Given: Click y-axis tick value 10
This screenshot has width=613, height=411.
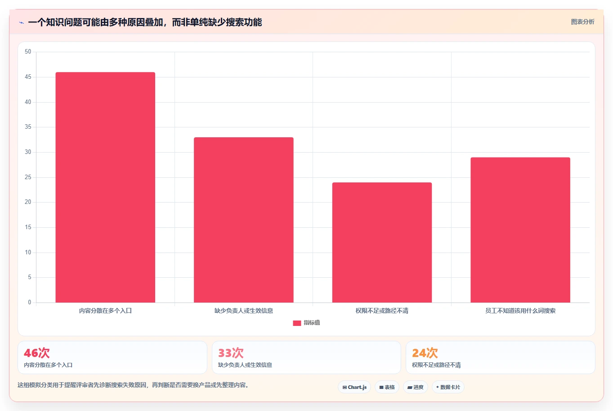Looking at the screenshot, I should (28, 253).
